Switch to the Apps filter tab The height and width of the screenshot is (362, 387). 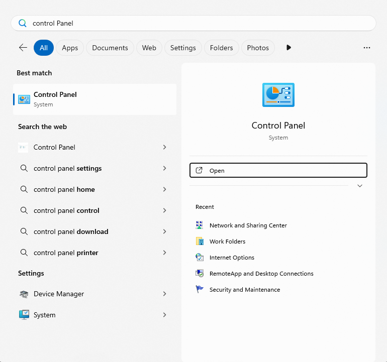point(70,48)
